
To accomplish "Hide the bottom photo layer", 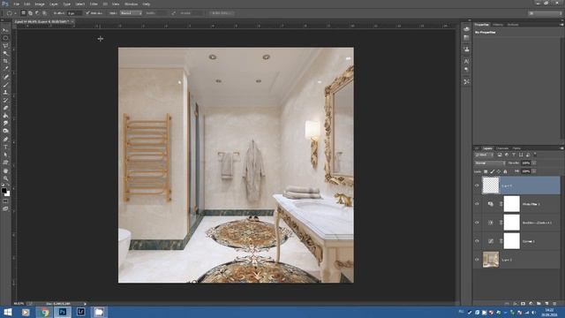I will (477, 260).
